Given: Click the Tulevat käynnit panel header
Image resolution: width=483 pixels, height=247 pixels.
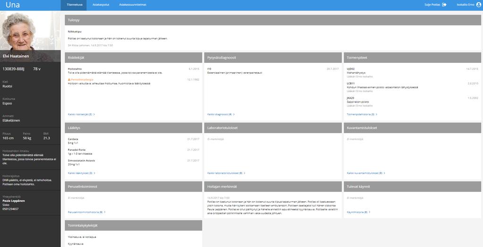Looking at the screenshot, I should [413, 187].
